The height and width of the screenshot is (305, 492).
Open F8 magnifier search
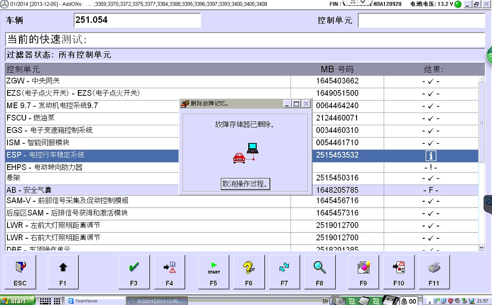tap(319, 271)
